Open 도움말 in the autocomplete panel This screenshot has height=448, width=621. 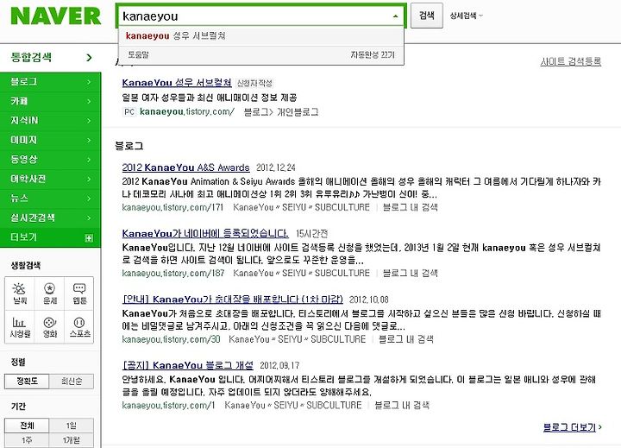pyautogui.click(x=138, y=54)
